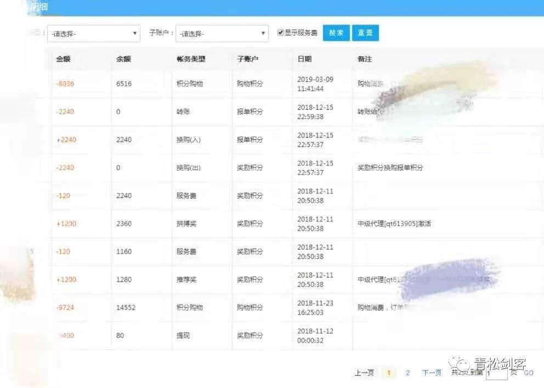
Task: Select page 1 in pagination
Action: [x=389, y=373]
